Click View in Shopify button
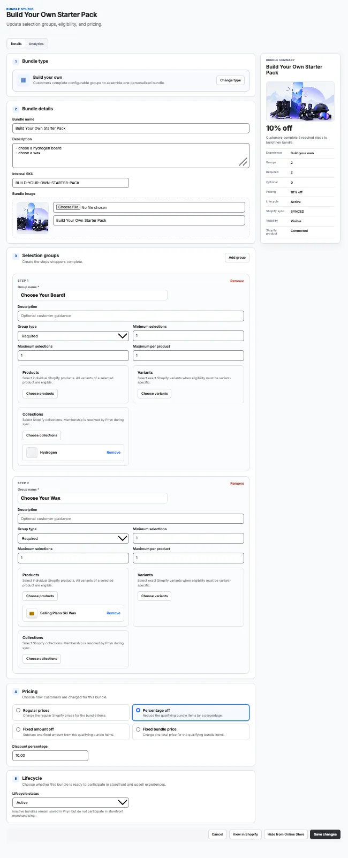This screenshot has width=348, height=858. [245, 834]
